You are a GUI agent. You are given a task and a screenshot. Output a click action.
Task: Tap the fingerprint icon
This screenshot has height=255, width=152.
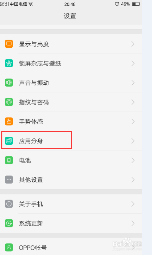coord(9,102)
